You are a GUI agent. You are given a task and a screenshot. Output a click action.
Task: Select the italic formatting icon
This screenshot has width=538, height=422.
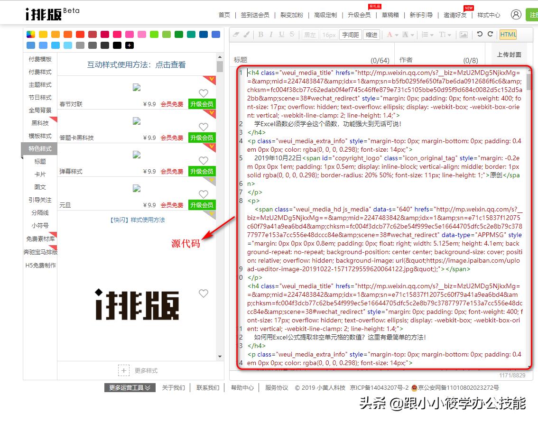click(270, 35)
